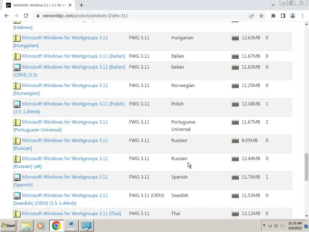Click the FWG 3.11 (OEM) version text
309x232 pixels.
click(x=146, y=195)
